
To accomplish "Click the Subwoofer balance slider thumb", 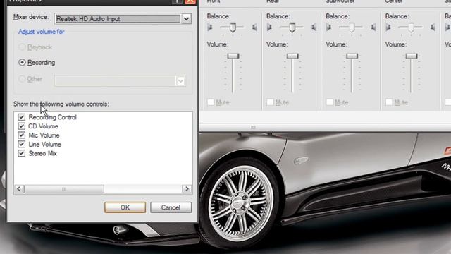I will click(352, 28).
